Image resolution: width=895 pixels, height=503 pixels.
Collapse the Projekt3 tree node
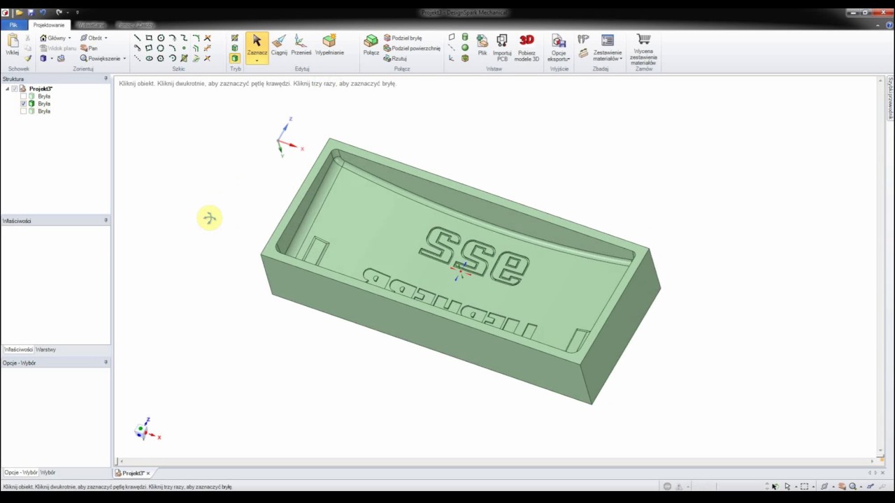(7, 89)
